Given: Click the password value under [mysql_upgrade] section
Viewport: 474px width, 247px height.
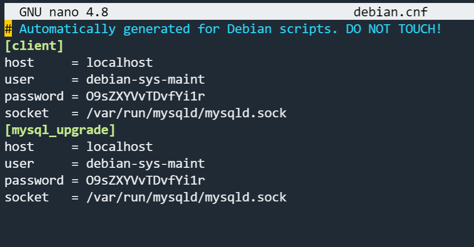Looking at the screenshot, I should [x=145, y=181].
